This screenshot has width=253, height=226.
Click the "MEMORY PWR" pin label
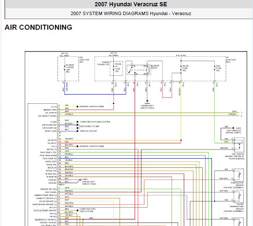50,110
